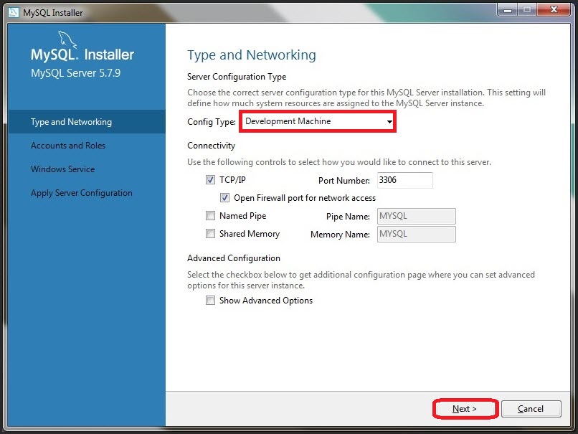578x434 pixels.
Task: Maximize the MySQL Installer window
Action: point(527,10)
